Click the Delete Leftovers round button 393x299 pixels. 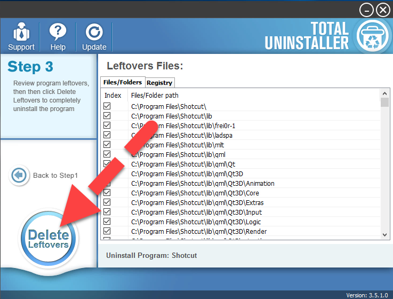49,239
